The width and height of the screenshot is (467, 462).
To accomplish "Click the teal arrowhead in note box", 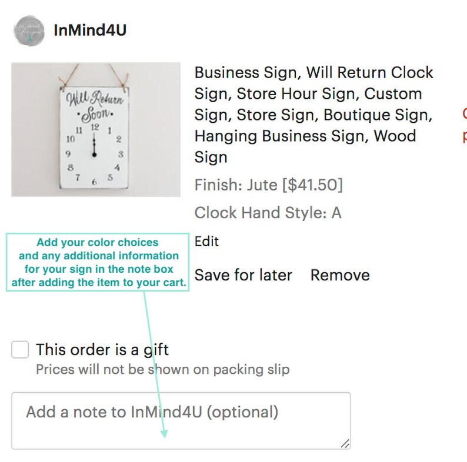I will click(x=164, y=433).
